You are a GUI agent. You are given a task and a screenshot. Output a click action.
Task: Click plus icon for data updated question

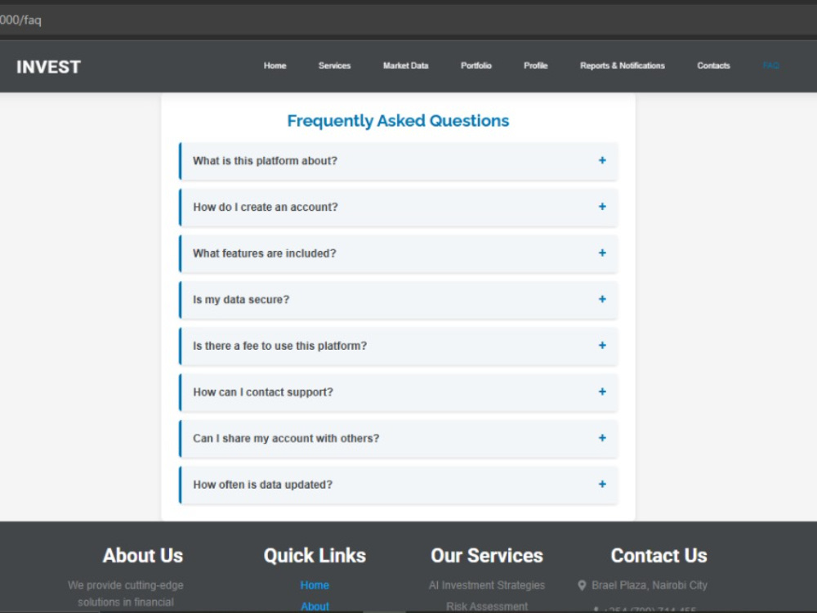pyautogui.click(x=602, y=484)
